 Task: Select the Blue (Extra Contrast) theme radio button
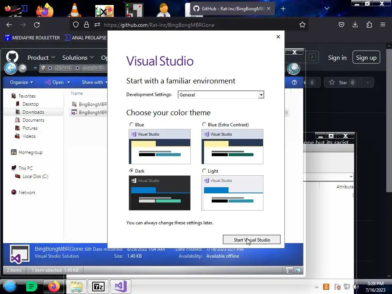(x=204, y=124)
